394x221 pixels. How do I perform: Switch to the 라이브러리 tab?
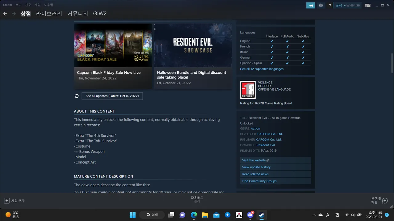coord(49,14)
